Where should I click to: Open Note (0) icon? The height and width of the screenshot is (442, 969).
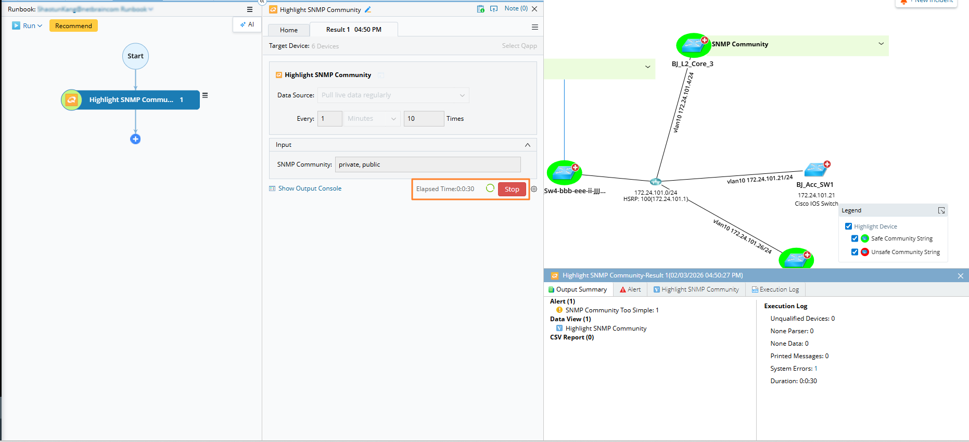[516, 8]
